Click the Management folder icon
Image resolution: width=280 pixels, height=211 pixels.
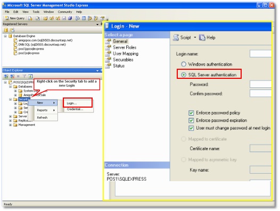tap(15, 125)
